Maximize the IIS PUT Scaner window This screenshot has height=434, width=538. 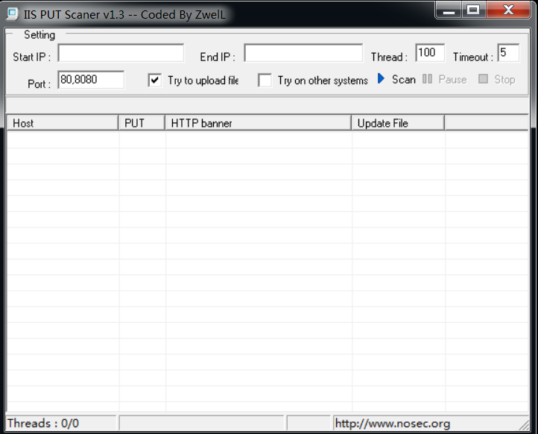tap(473, 10)
